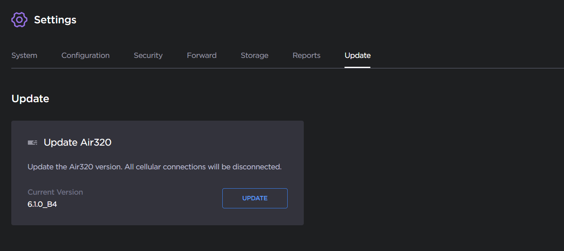Screen dimensions: 564x251
Task: Open the System tab
Action: (x=24, y=56)
